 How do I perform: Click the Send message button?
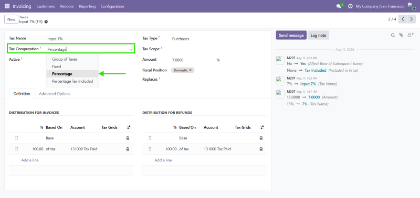291,35
